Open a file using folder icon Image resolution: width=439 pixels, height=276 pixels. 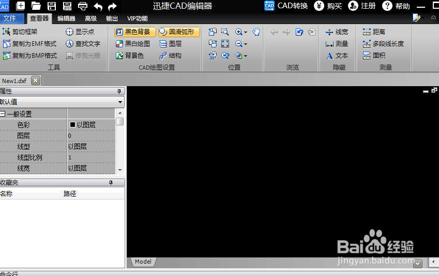tap(36, 6)
